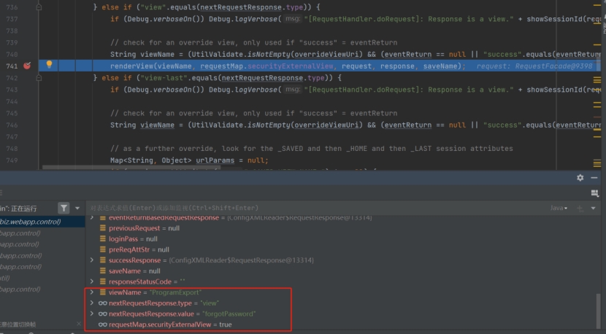Click the field icon beside preReqAttStr
The width and height of the screenshot is (606, 334).
tap(103, 249)
